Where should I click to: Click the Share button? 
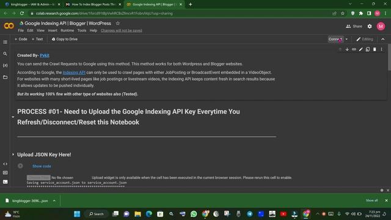click(354, 26)
